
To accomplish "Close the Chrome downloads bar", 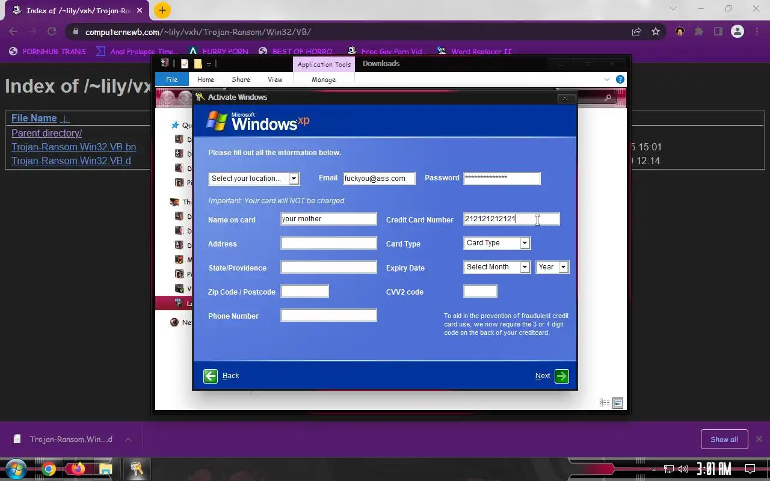I will 759,439.
